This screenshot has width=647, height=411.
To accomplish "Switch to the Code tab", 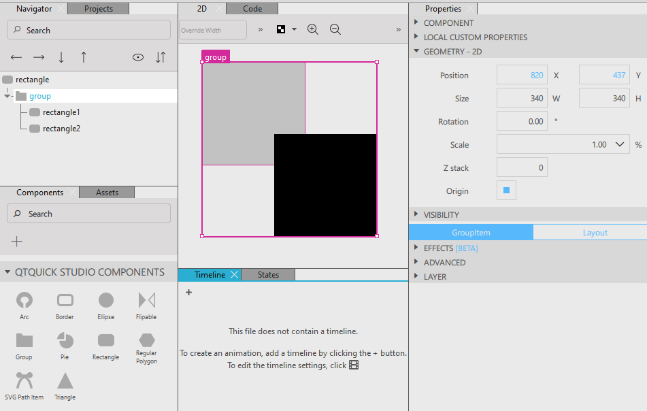I will 252,9.
